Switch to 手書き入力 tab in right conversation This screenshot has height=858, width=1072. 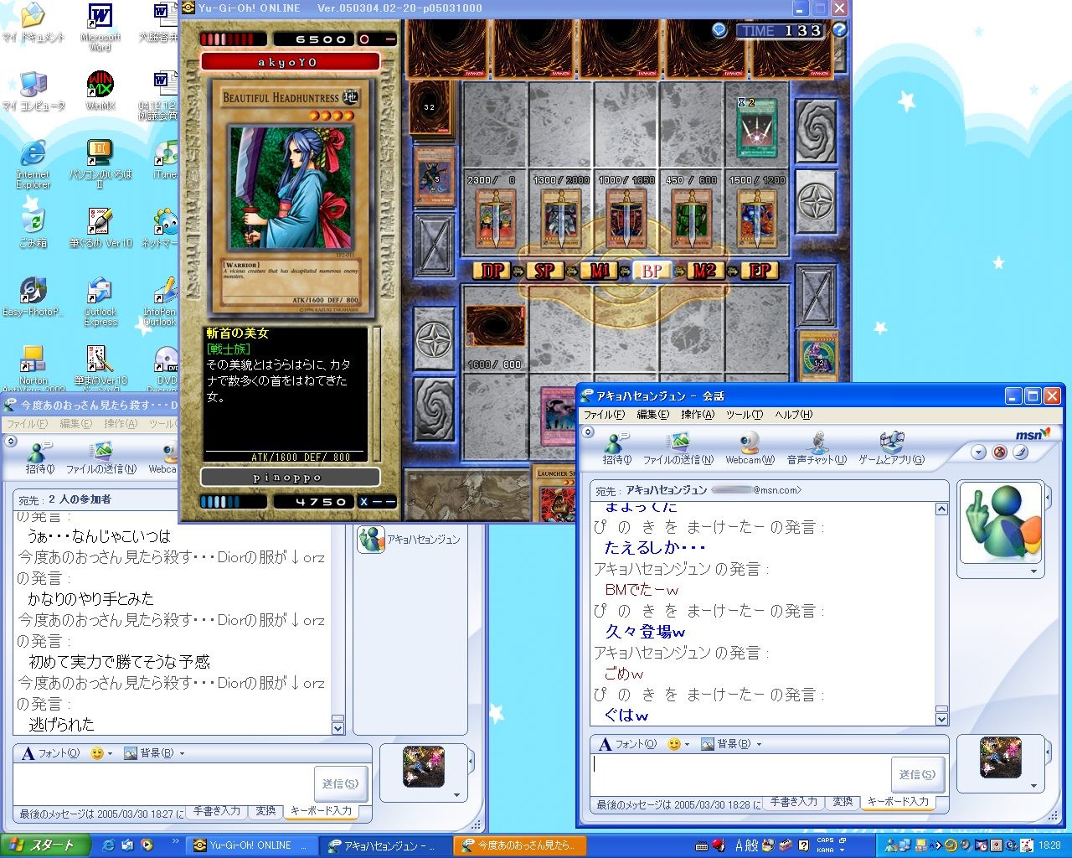793,802
